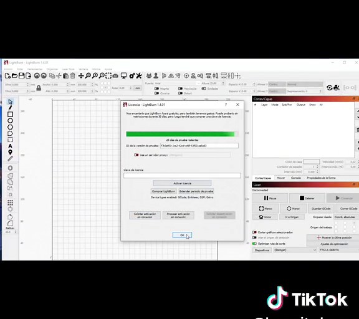Choose the Select arrow tool
Image resolution: width=359 pixels, height=319 pixels.
(10, 102)
